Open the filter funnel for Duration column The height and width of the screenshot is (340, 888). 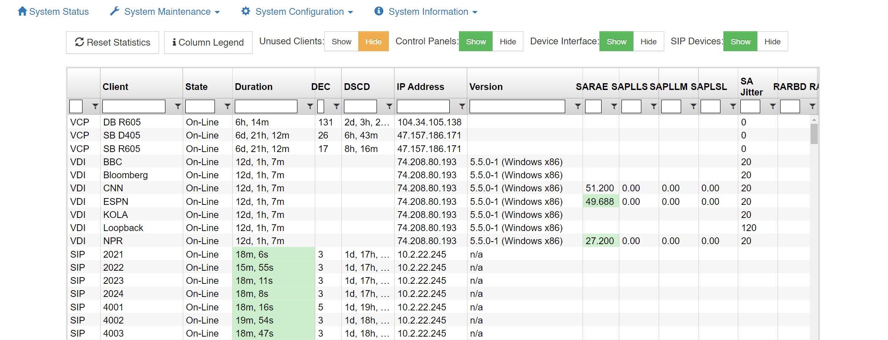point(310,106)
